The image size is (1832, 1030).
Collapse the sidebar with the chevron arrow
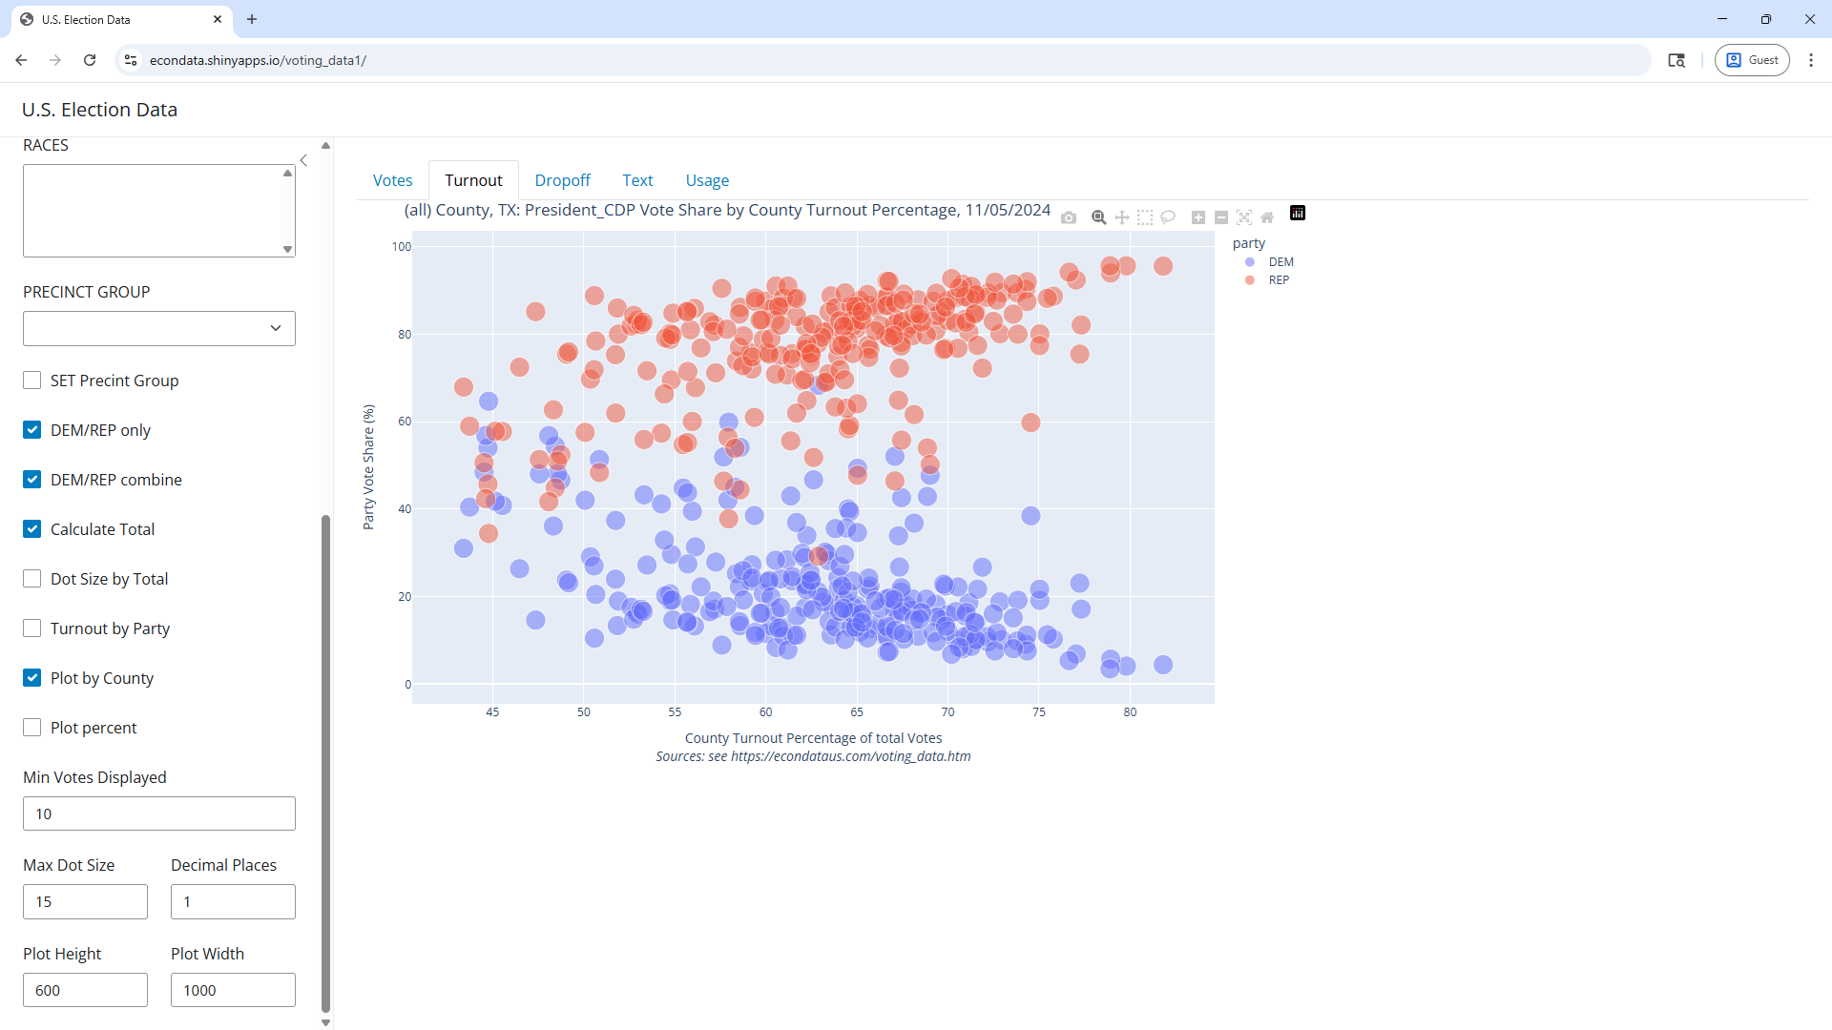(x=303, y=160)
